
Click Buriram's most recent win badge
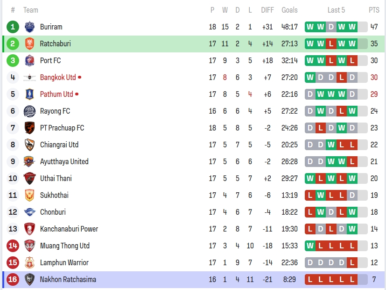(x=352, y=27)
